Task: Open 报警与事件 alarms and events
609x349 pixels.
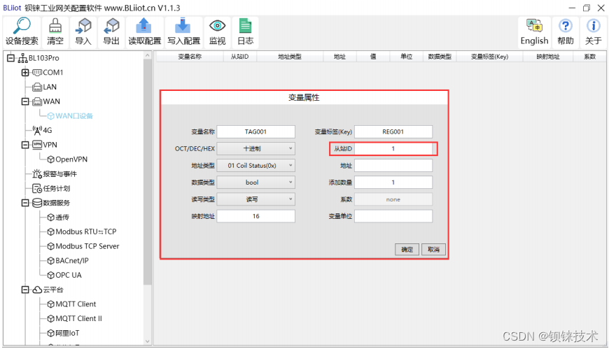Action: point(59,174)
